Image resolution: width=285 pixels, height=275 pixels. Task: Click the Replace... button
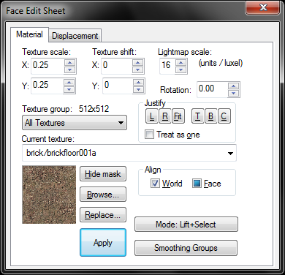[x=103, y=215]
